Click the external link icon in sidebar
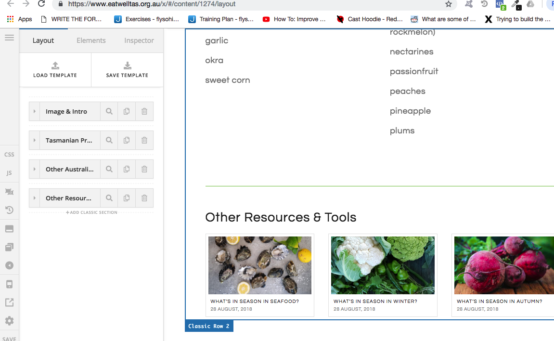 [x=10, y=302]
